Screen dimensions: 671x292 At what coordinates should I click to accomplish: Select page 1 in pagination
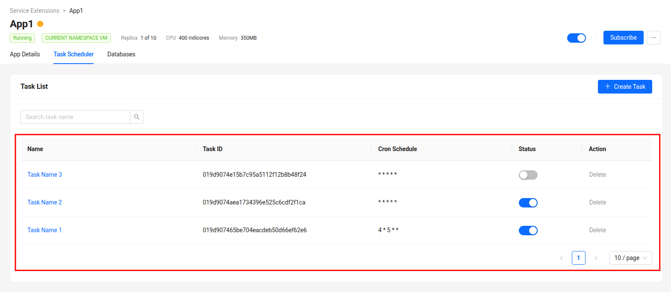[x=579, y=258]
